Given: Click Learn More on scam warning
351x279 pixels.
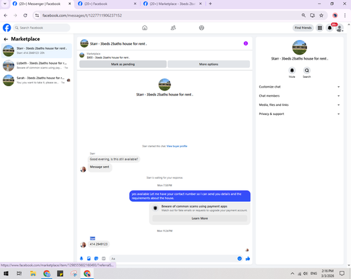Looking at the screenshot, I should tap(199, 218).
